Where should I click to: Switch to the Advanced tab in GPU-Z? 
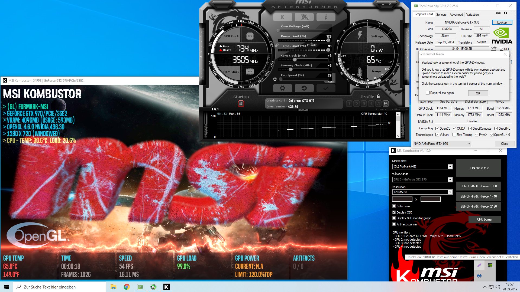pyautogui.click(x=456, y=15)
